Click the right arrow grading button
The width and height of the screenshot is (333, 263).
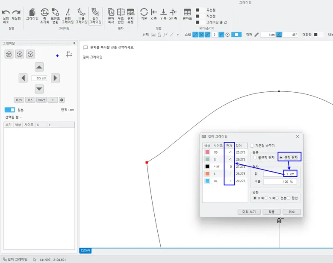(55, 78)
